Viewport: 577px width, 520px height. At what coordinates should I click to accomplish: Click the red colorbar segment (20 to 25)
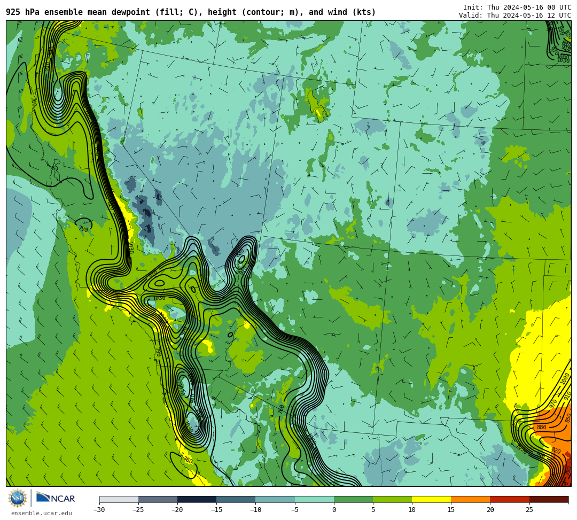pyautogui.click(x=510, y=499)
